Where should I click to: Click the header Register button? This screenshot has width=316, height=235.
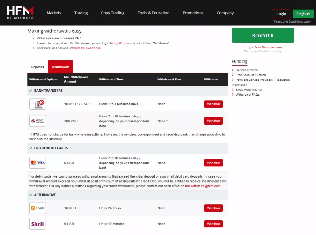[x=303, y=14]
